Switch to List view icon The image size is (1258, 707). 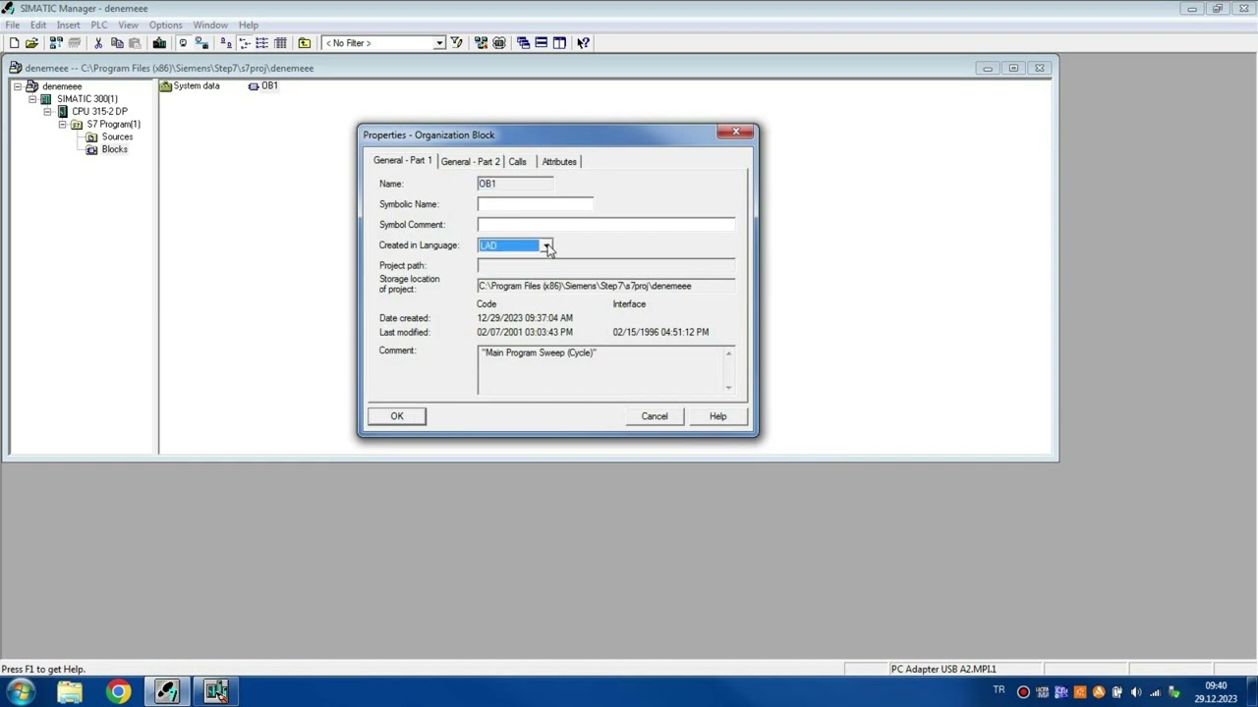261,43
